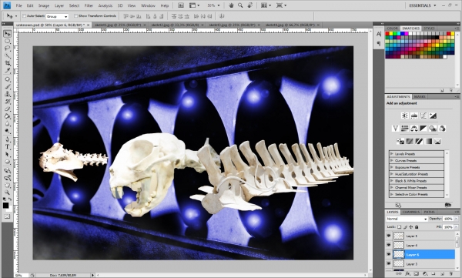Select the Zoom tool in toolbox
The image size is (462, 278).
click(8, 193)
